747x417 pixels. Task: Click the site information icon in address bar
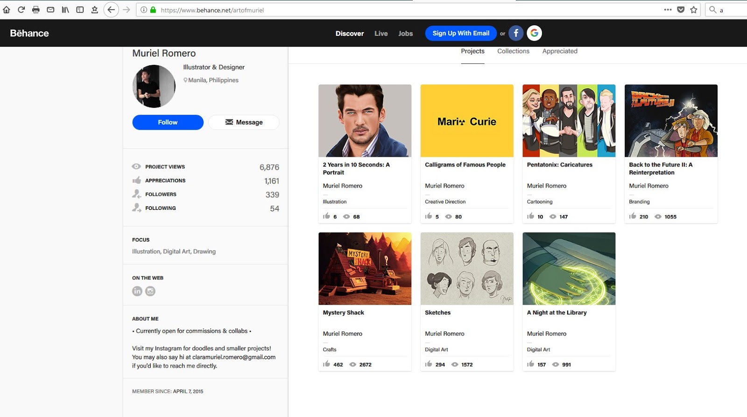click(144, 10)
